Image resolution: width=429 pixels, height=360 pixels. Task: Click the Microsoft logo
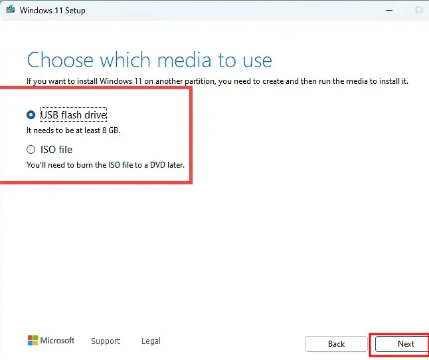pos(51,341)
